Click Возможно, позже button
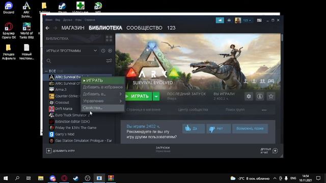 coord(250,129)
